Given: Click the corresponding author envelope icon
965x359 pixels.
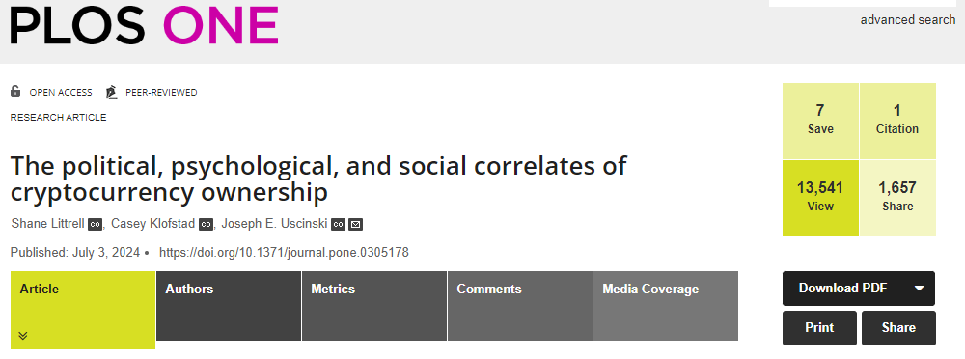Looking at the screenshot, I should pyautogui.click(x=356, y=224).
